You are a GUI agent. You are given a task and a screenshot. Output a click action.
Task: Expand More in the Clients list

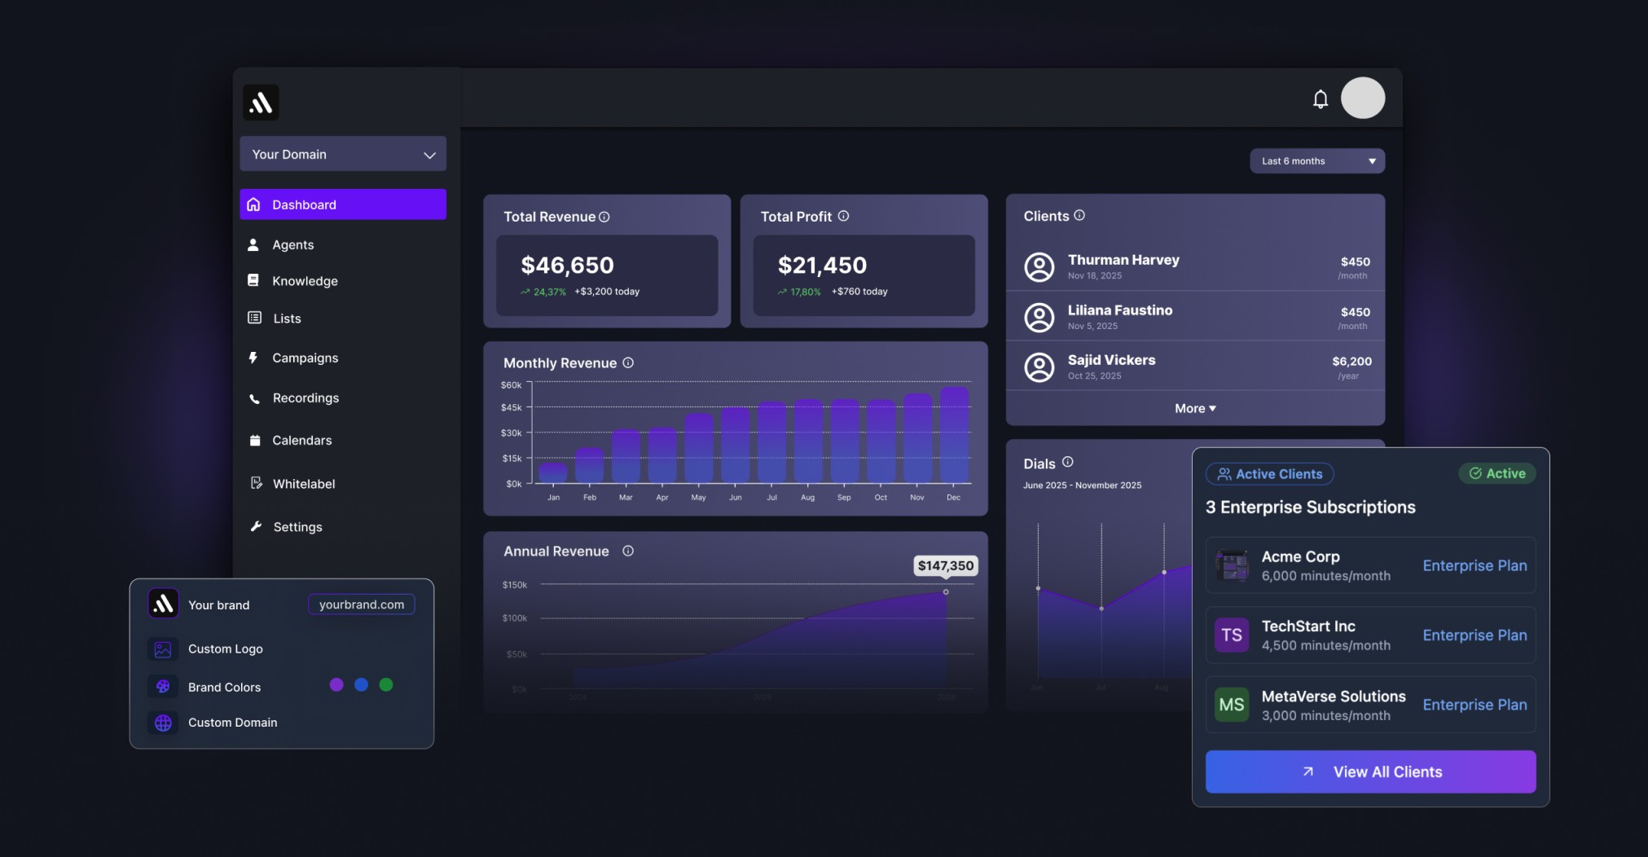point(1194,409)
